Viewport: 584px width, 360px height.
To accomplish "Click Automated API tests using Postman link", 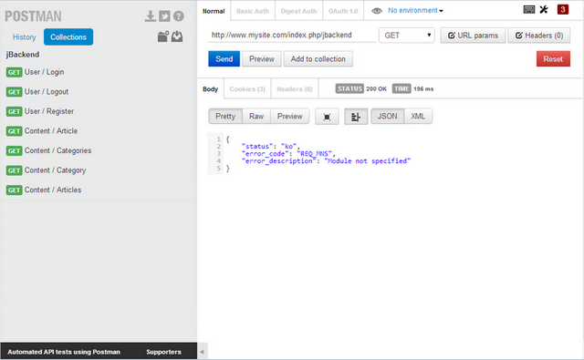I will coord(64,352).
